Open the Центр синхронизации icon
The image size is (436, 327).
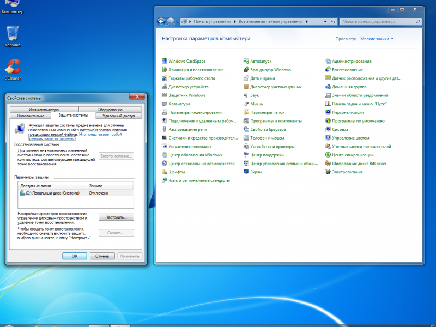328,155
